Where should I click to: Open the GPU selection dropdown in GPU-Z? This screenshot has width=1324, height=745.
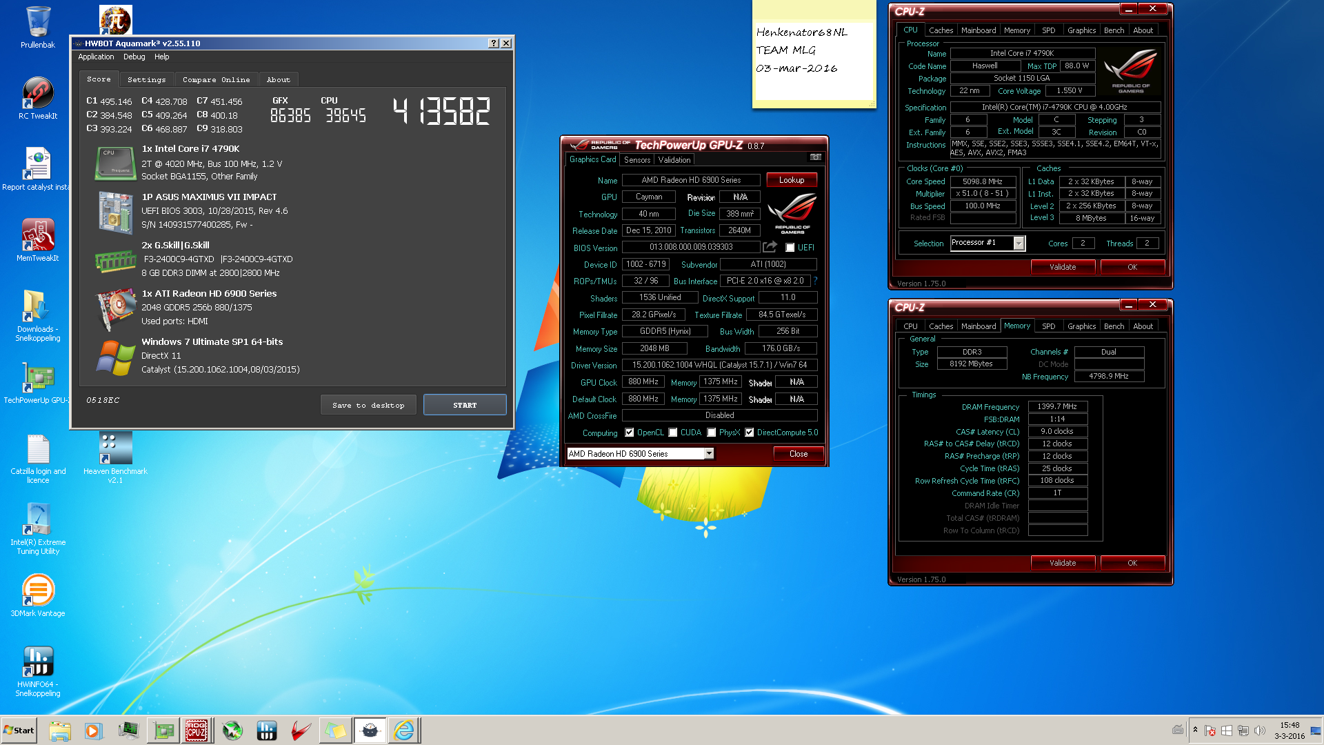(708, 453)
